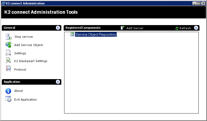
Task: Click Exit Application text
Action: [x=25, y=100]
